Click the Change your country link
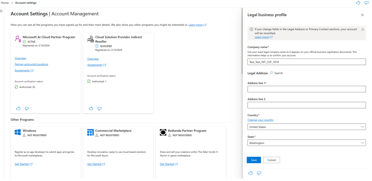This screenshot has width=372, height=181. (260, 120)
